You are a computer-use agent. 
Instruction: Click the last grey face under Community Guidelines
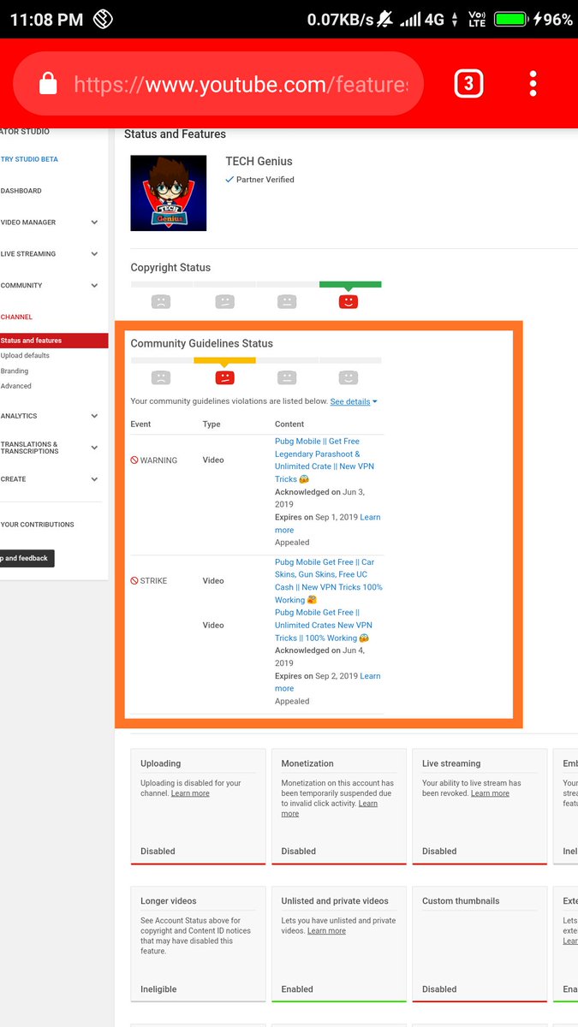(x=348, y=377)
